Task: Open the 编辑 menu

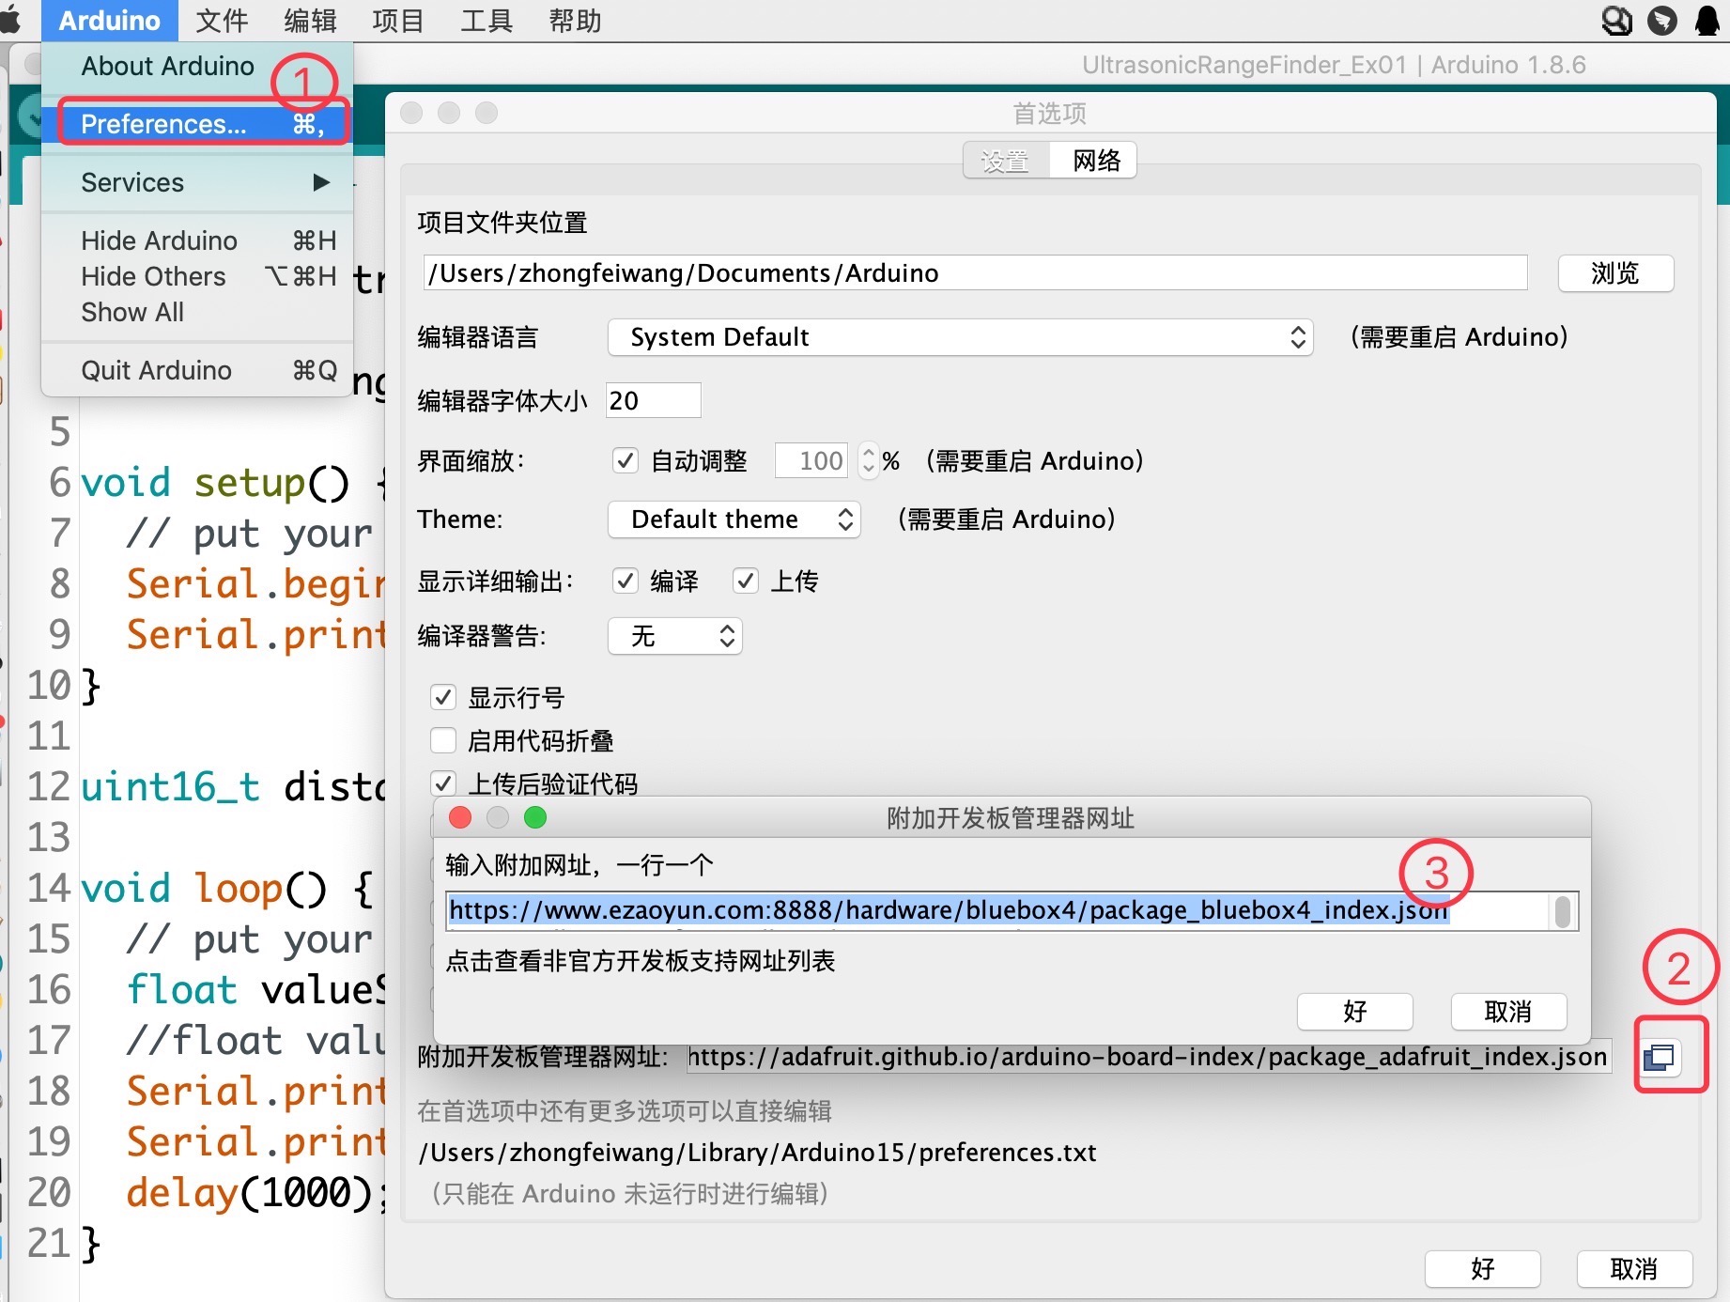Action: [310, 21]
